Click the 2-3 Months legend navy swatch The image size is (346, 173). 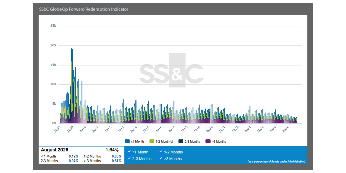[x=180, y=141]
